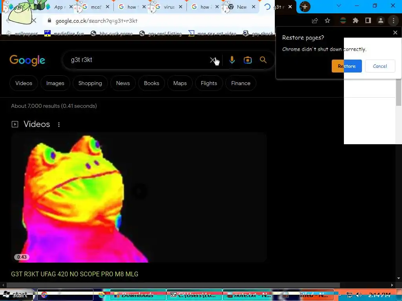Screen dimensions: 402x301
Task: Filter results by Books
Action: tap(151, 83)
